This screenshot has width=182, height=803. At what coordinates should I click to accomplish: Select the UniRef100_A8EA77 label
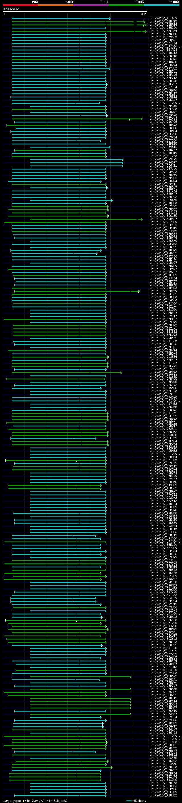click(x=163, y=708)
